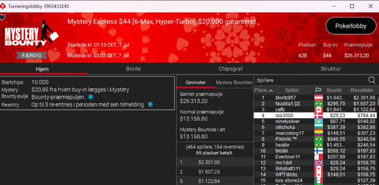Viewport: 379px width, 185px height.
Task: Click the player search magnifier icon
Action: pyautogui.click(x=372, y=80)
